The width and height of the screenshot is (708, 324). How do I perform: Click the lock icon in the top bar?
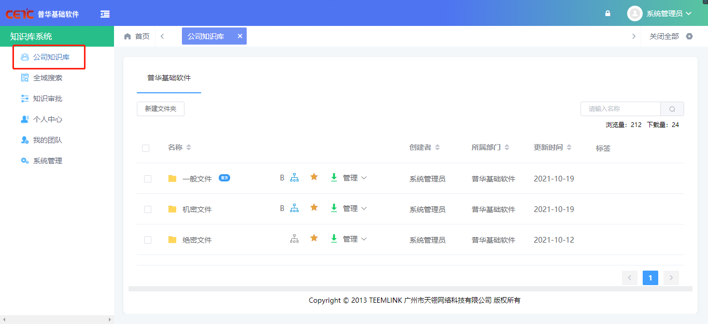(607, 13)
